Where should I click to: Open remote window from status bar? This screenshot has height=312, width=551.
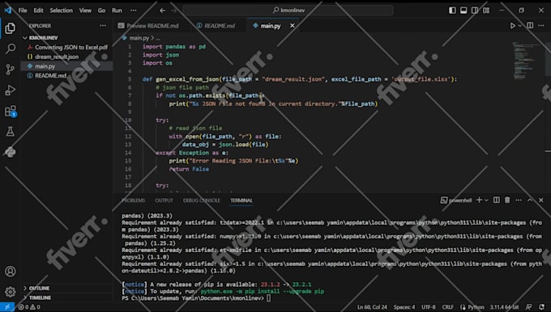coord(7,307)
